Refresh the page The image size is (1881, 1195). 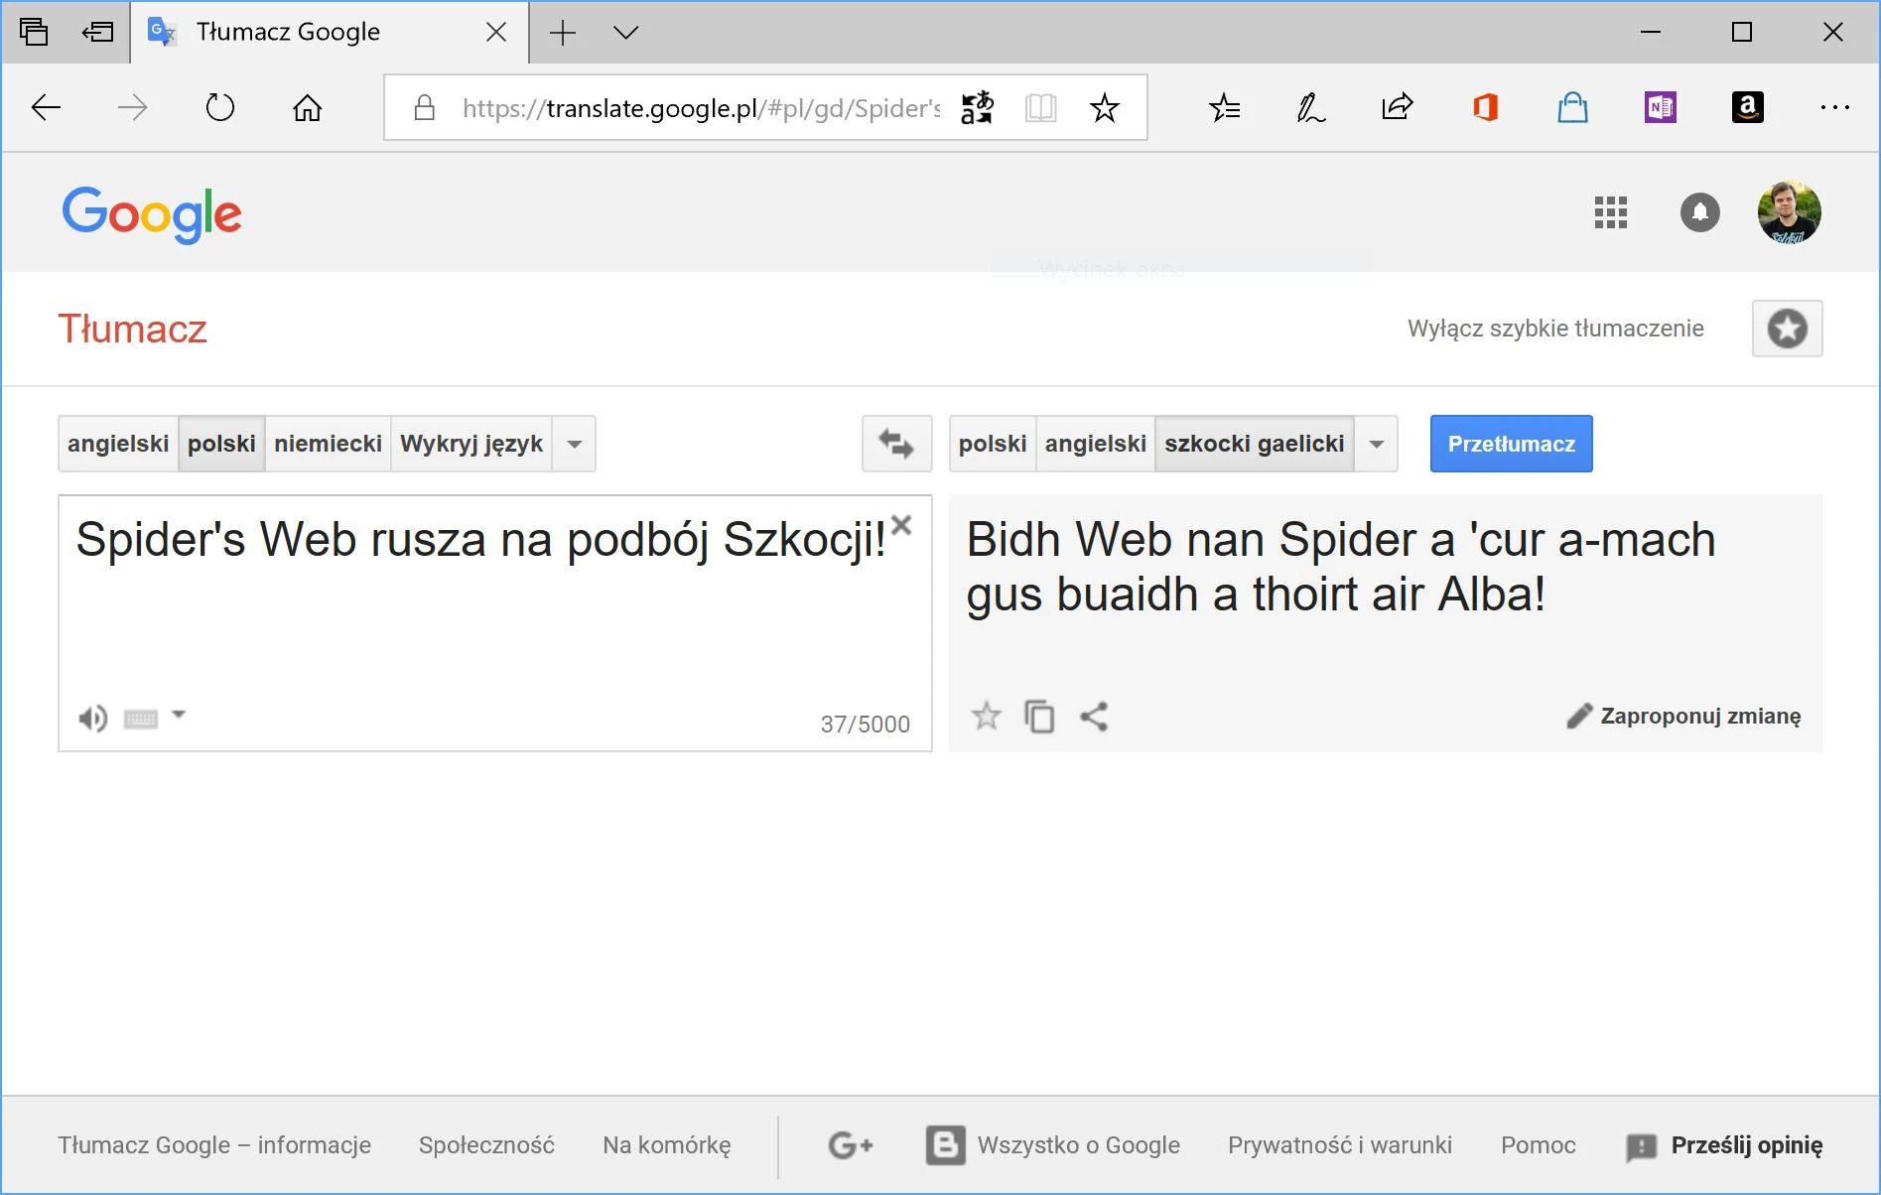click(219, 107)
